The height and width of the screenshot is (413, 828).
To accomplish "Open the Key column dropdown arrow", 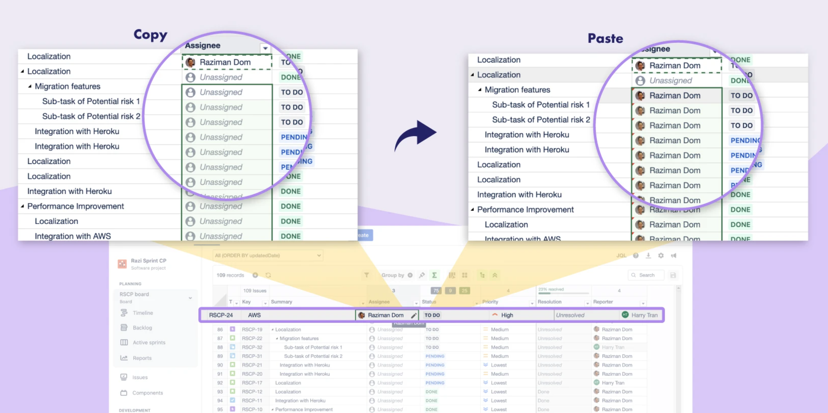I will pos(265,303).
